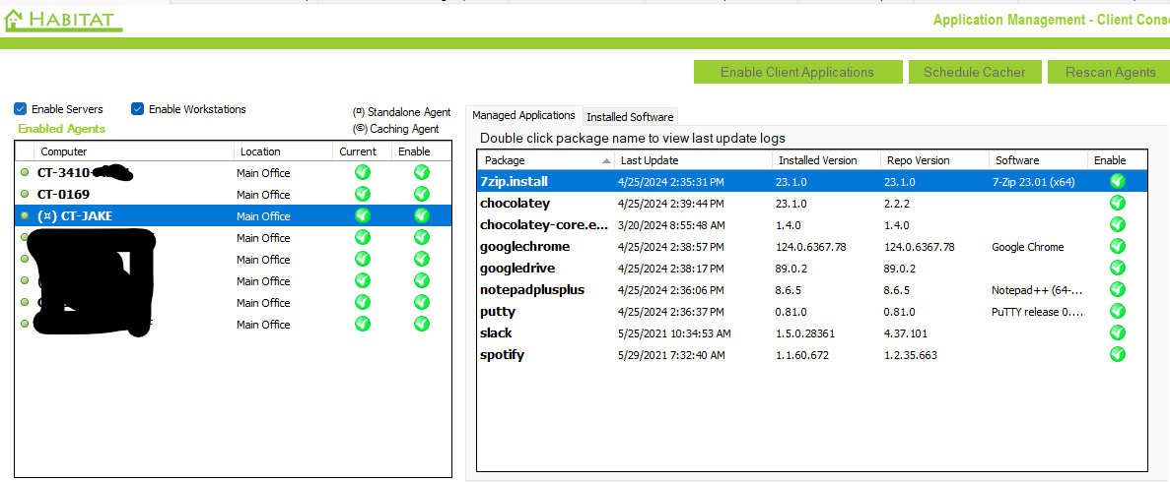The width and height of the screenshot is (1170, 482).
Task: Click Standalone Agent legend label
Action: (401, 112)
